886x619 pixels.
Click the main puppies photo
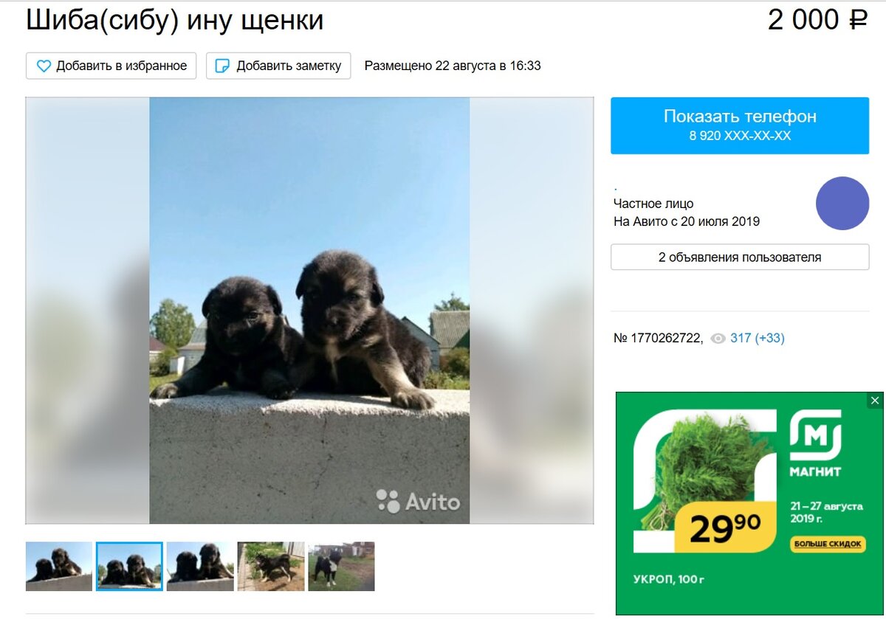coord(309,311)
